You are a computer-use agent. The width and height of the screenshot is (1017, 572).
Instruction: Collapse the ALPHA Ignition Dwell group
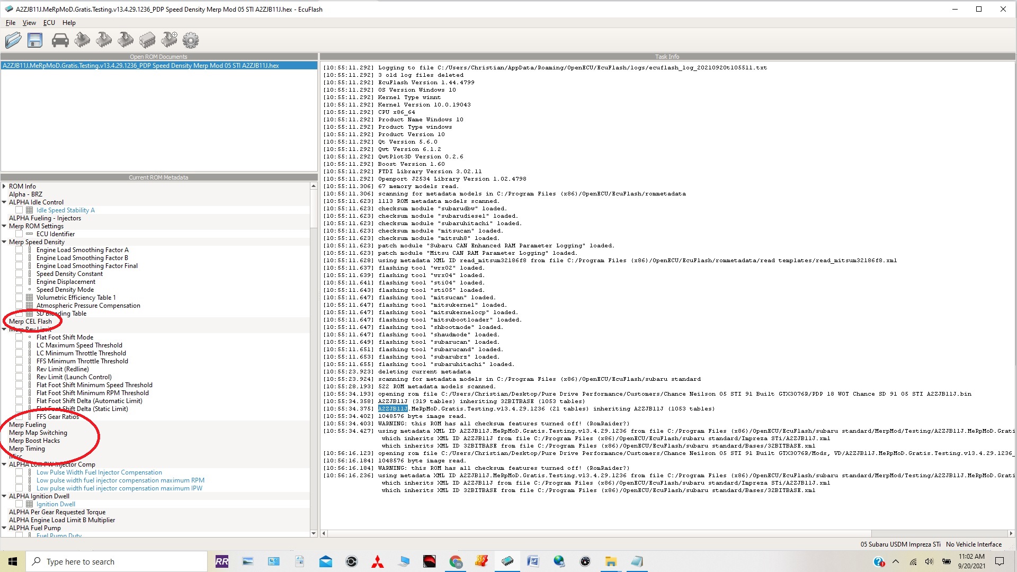click(4, 496)
